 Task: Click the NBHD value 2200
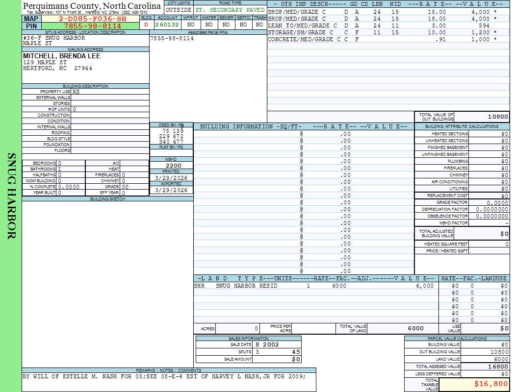coord(173,166)
